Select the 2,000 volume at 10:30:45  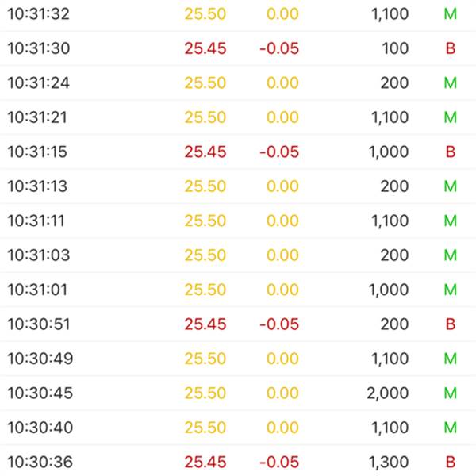(x=388, y=393)
